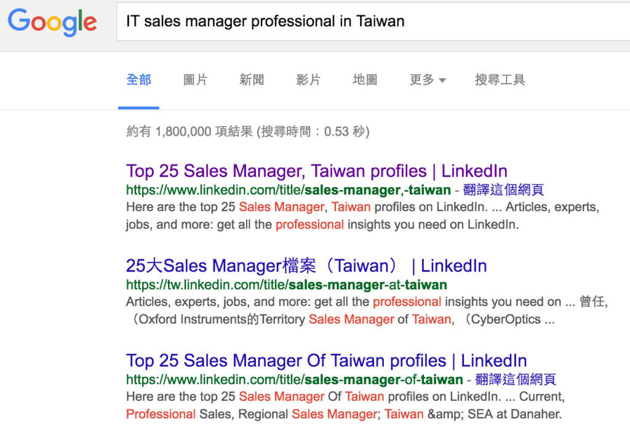Open 'Top 25 Sales Manager, Taiwan profiles' result
Viewport: 630px width, 436px height.
coord(317,171)
